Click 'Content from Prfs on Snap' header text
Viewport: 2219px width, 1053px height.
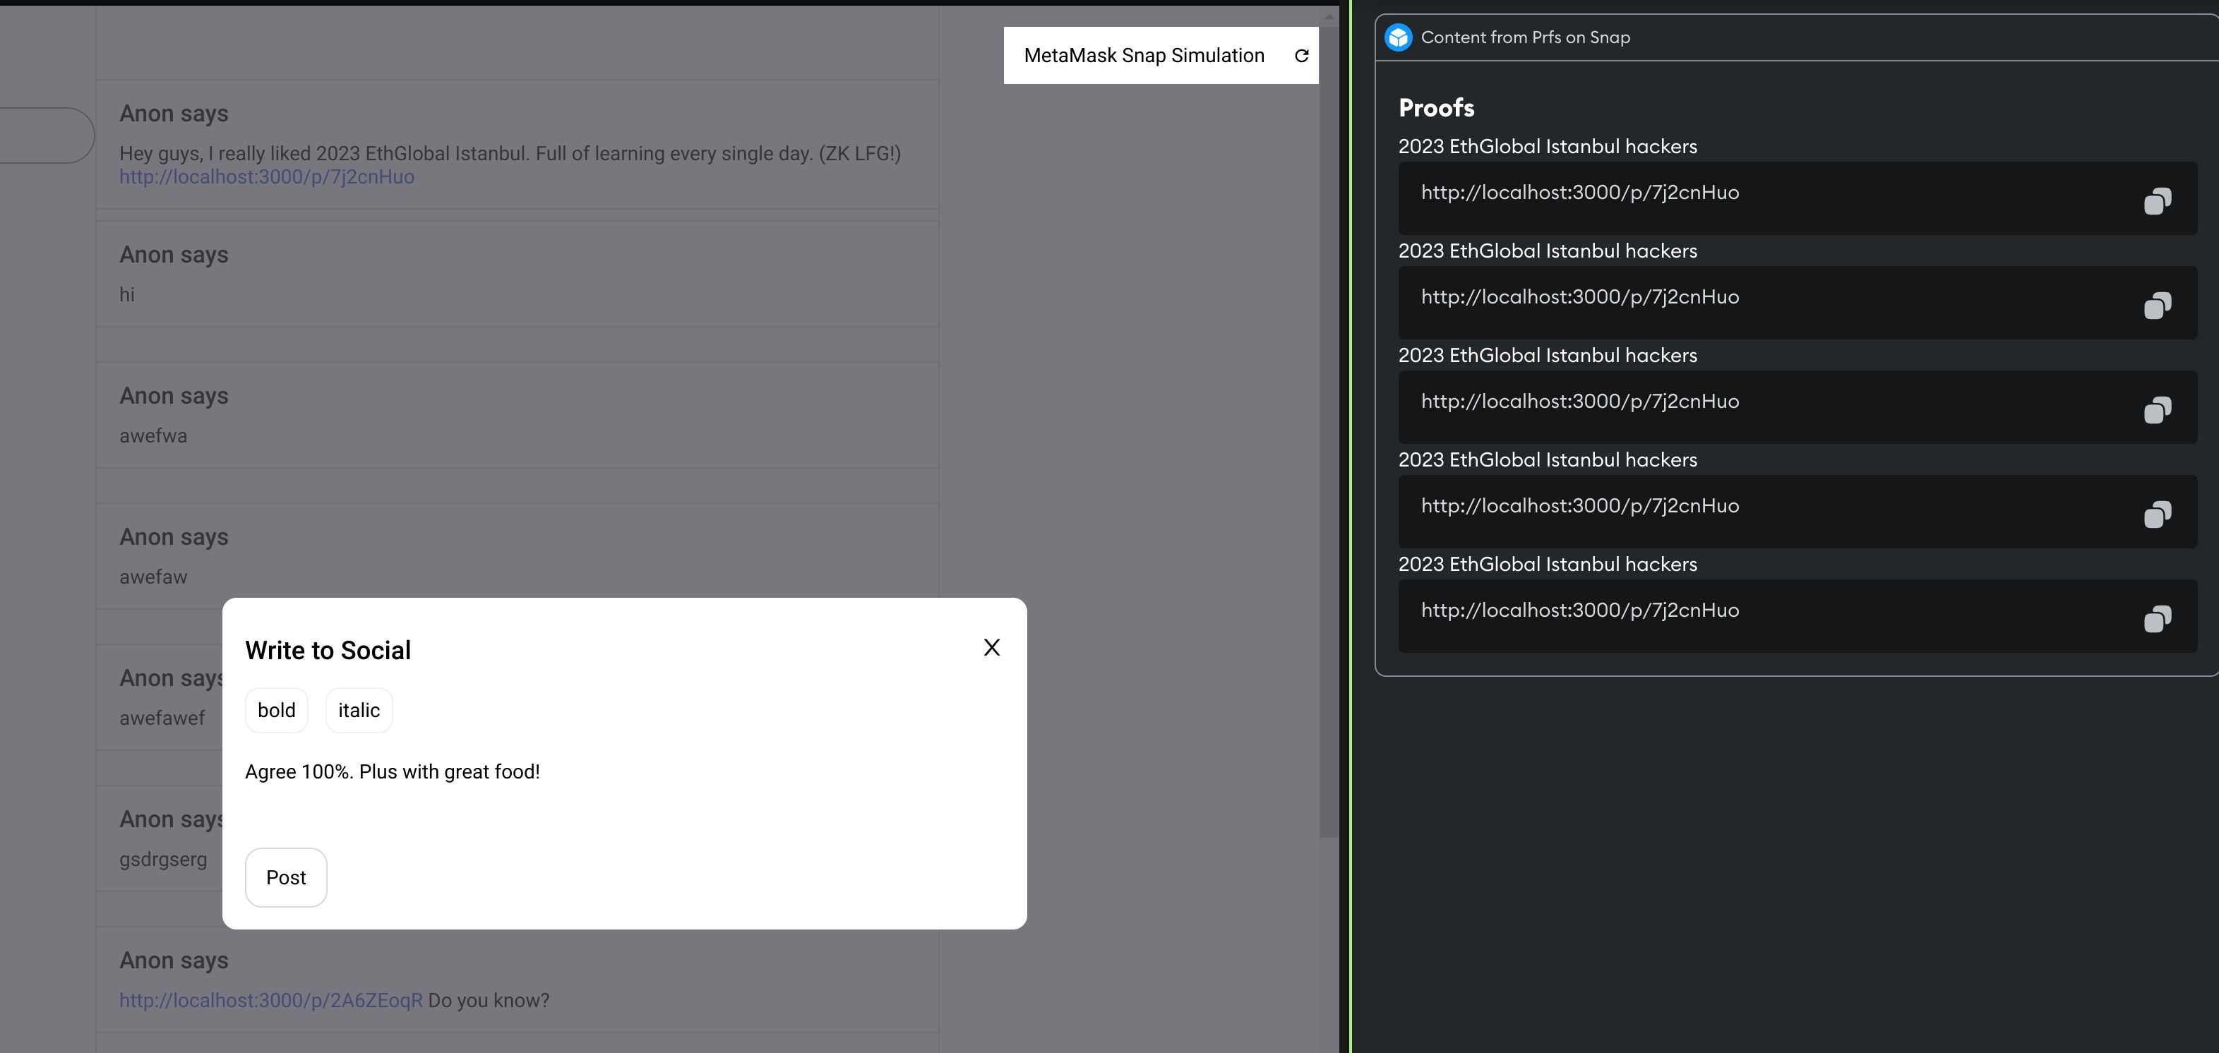point(1525,37)
